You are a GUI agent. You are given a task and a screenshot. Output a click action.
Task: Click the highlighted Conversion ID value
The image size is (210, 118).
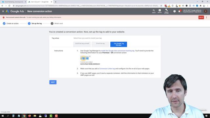pyautogui.click(x=85, y=58)
